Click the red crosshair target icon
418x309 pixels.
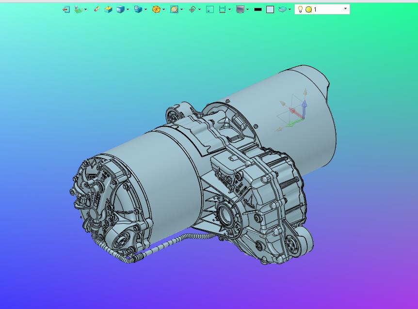(192, 10)
